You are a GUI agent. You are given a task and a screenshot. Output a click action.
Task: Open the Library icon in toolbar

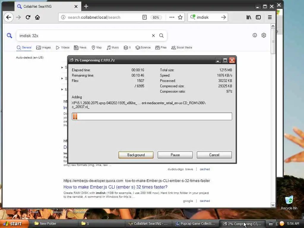249,17
